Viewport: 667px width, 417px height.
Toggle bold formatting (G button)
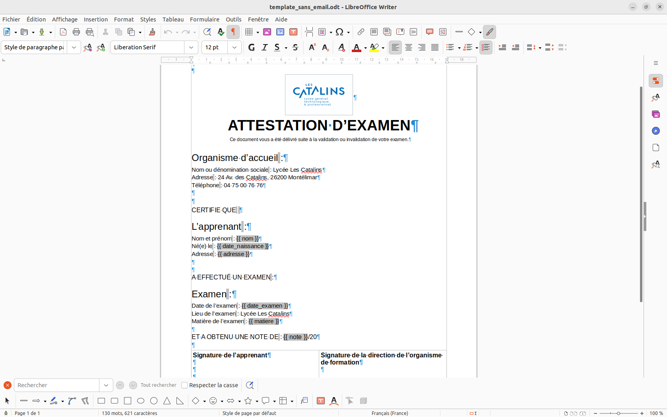(251, 47)
